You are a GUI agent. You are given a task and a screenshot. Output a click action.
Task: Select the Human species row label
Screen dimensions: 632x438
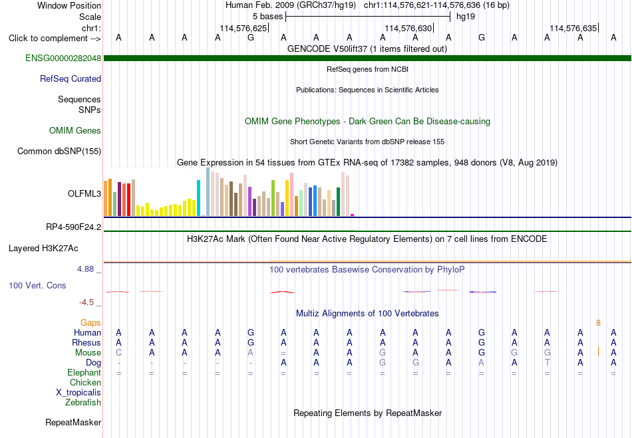click(x=87, y=333)
